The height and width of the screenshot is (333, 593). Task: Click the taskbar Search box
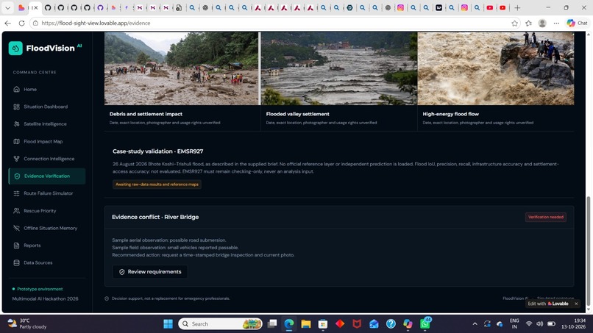point(220,324)
